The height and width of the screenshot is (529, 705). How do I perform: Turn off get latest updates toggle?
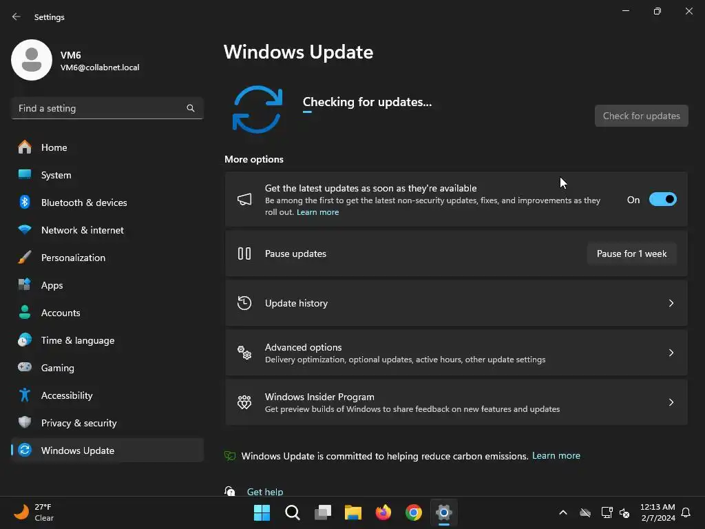pos(663,199)
